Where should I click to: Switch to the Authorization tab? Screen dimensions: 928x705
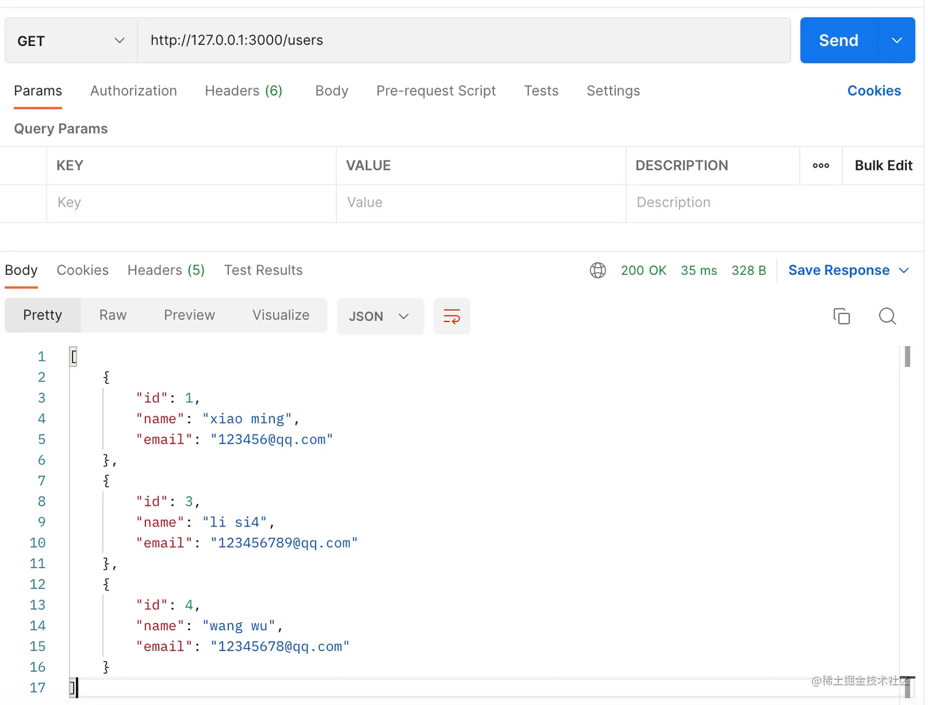click(x=134, y=91)
